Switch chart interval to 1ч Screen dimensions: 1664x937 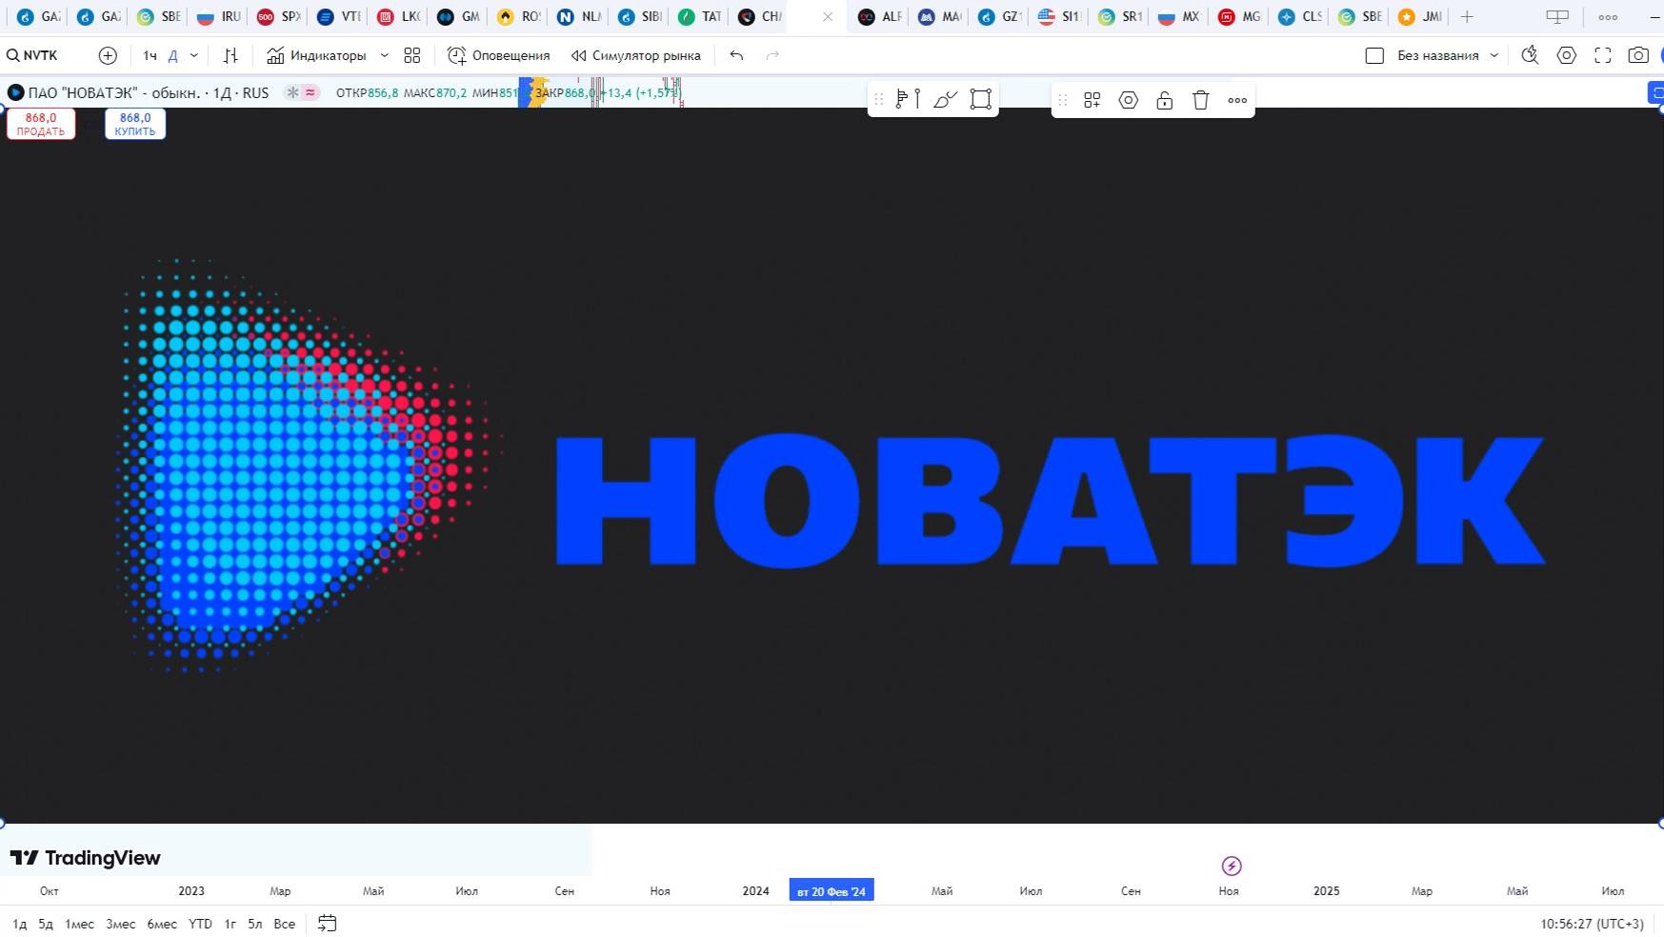tap(150, 55)
